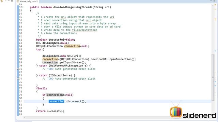Click the TODO comment on line 74
Screen dimensions: 218x122
coord(69,79)
